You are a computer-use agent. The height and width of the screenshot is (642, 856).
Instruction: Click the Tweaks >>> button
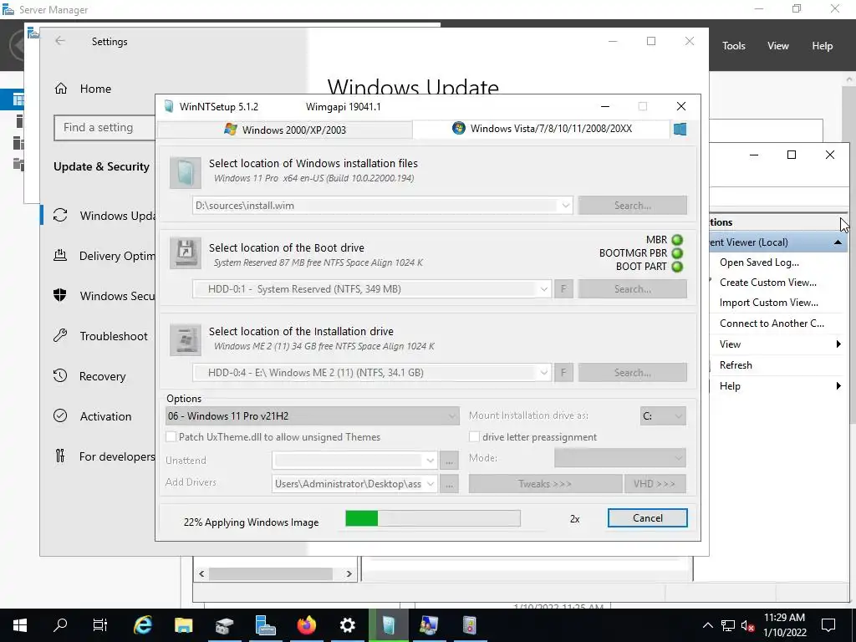(x=545, y=484)
